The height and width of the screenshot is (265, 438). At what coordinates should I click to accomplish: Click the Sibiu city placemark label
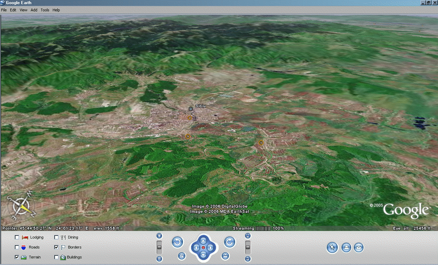click(200, 106)
